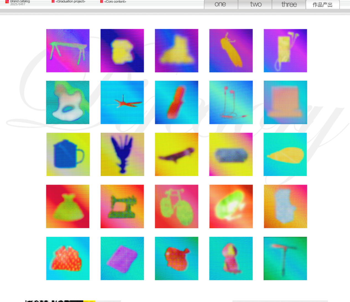This screenshot has height=302, width=350.
Task: Click the red ceiling fan tile
Action: (122, 103)
